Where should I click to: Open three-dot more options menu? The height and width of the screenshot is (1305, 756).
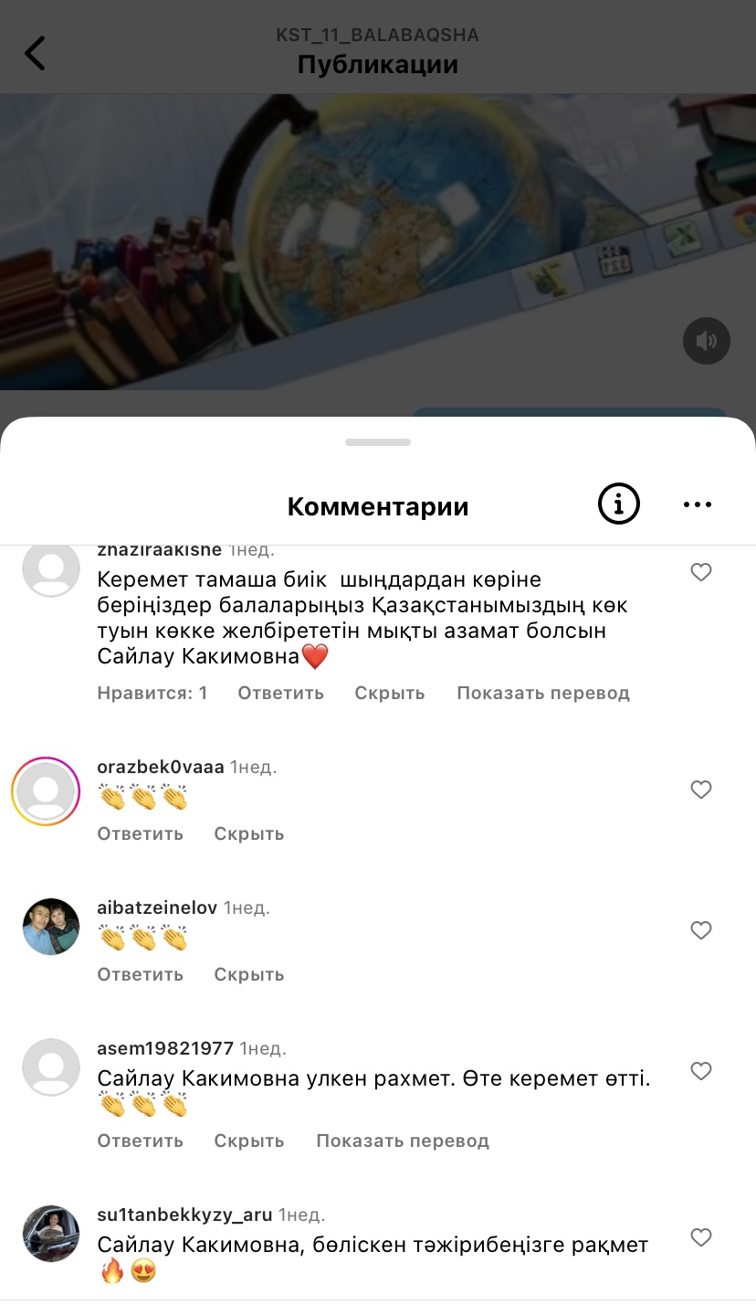[698, 504]
